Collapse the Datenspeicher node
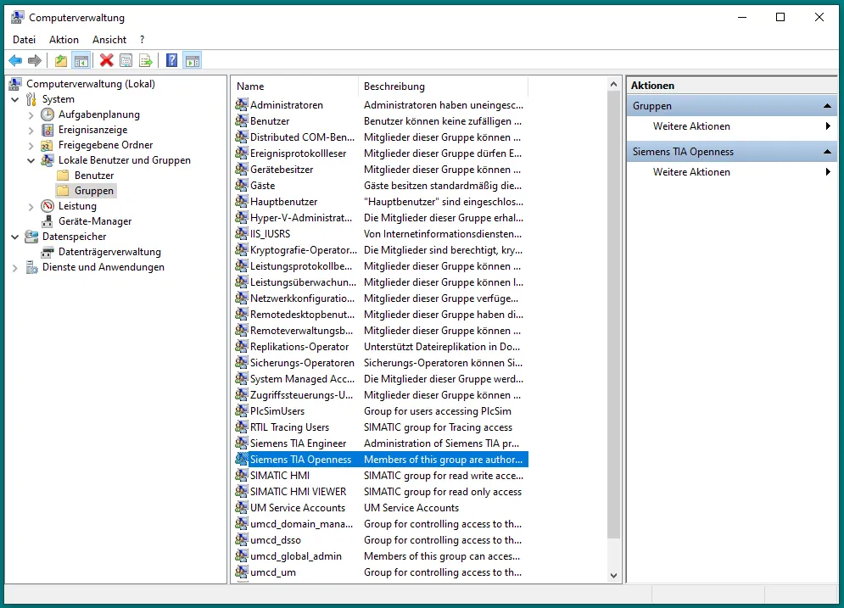 click(x=15, y=237)
